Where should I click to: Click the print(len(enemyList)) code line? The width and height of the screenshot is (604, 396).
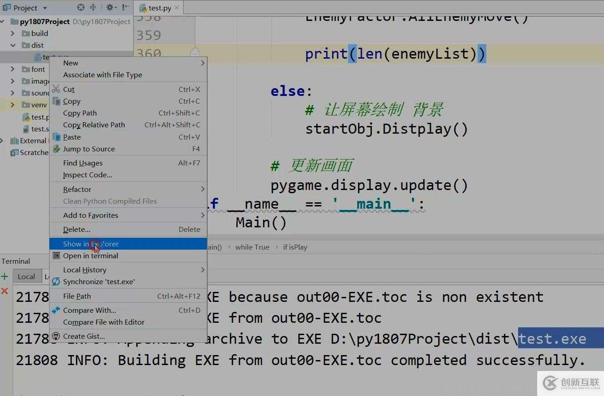(x=395, y=54)
